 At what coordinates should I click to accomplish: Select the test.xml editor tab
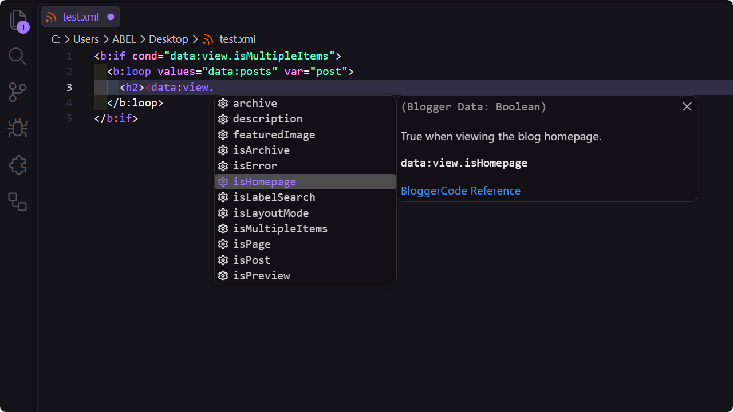click(81, 17)
